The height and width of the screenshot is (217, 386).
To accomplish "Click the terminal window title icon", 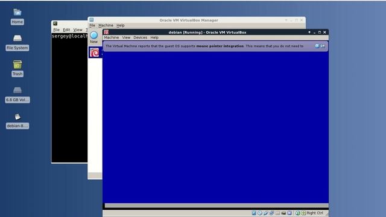I will click(55, 24).
